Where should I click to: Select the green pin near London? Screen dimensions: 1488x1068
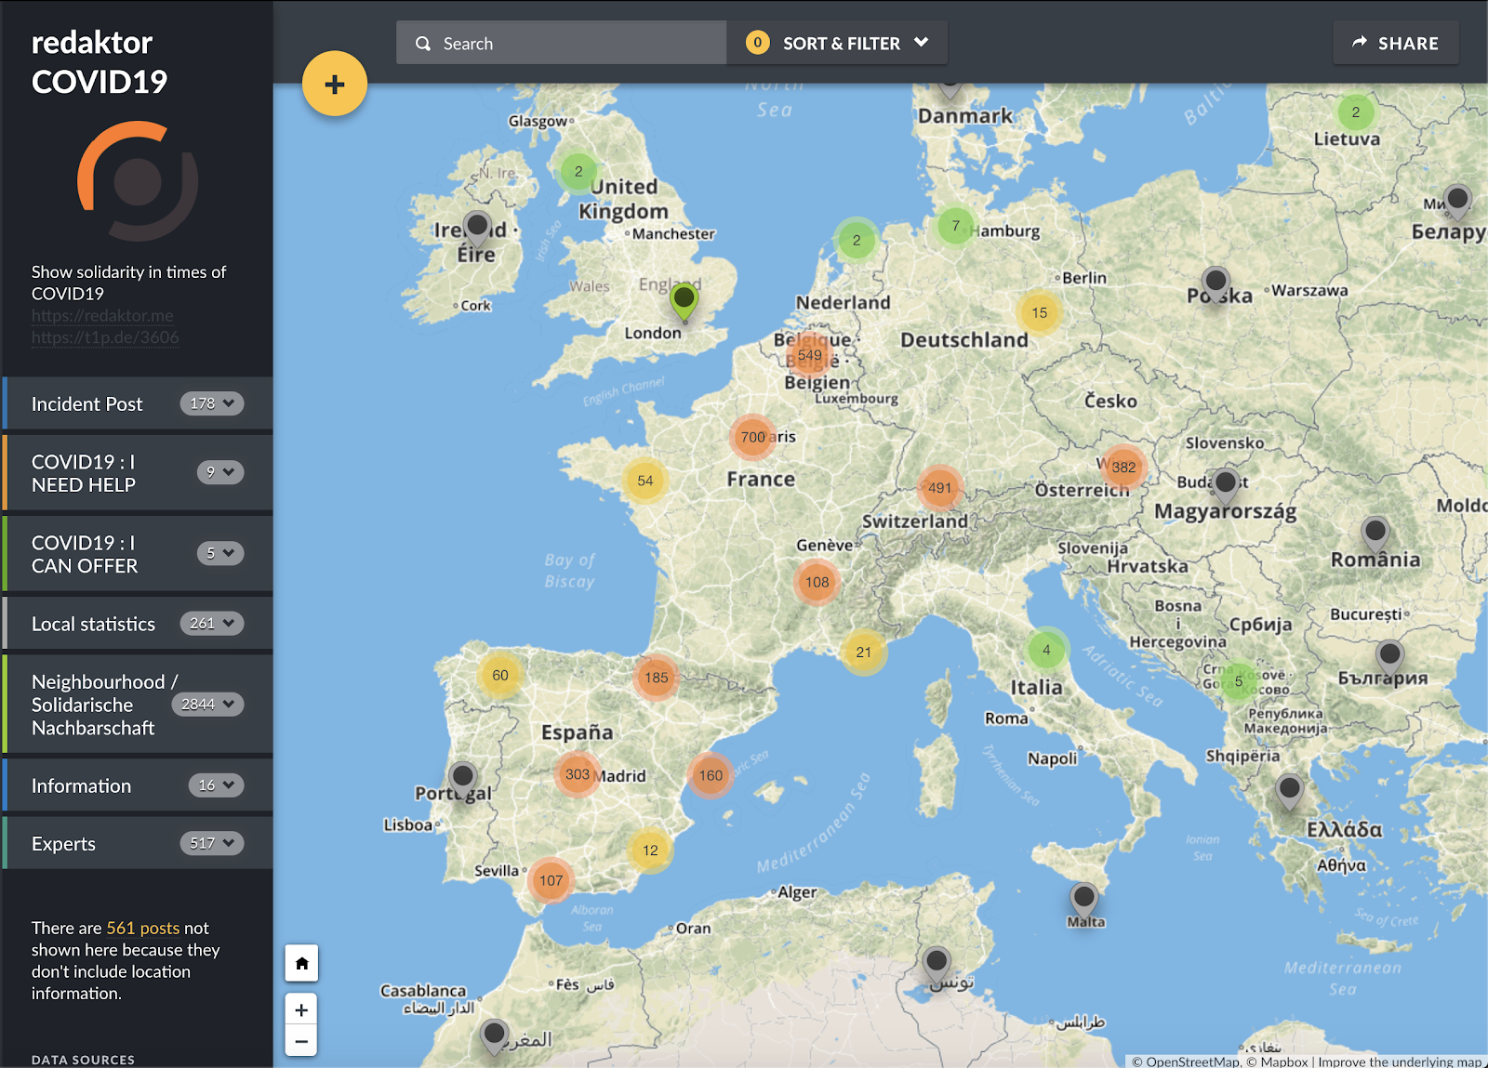[x=684, y=301]
